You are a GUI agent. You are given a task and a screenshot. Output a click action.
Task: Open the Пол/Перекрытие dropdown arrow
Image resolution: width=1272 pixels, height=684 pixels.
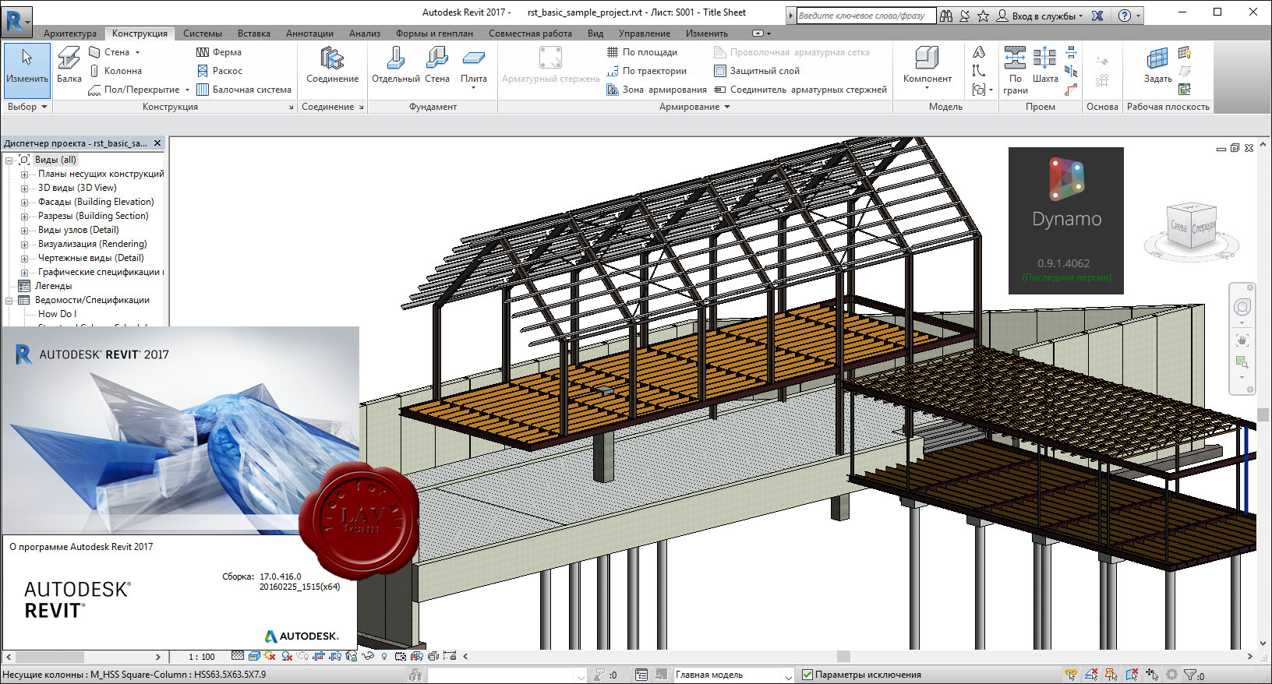click(x=187, y=90)
